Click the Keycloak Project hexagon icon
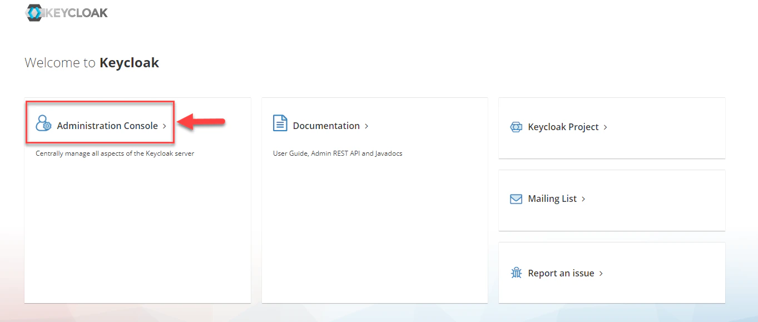 pyautogui.click(x=516, y=127)
